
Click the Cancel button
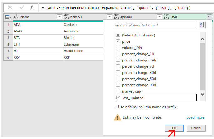point(196,128)
